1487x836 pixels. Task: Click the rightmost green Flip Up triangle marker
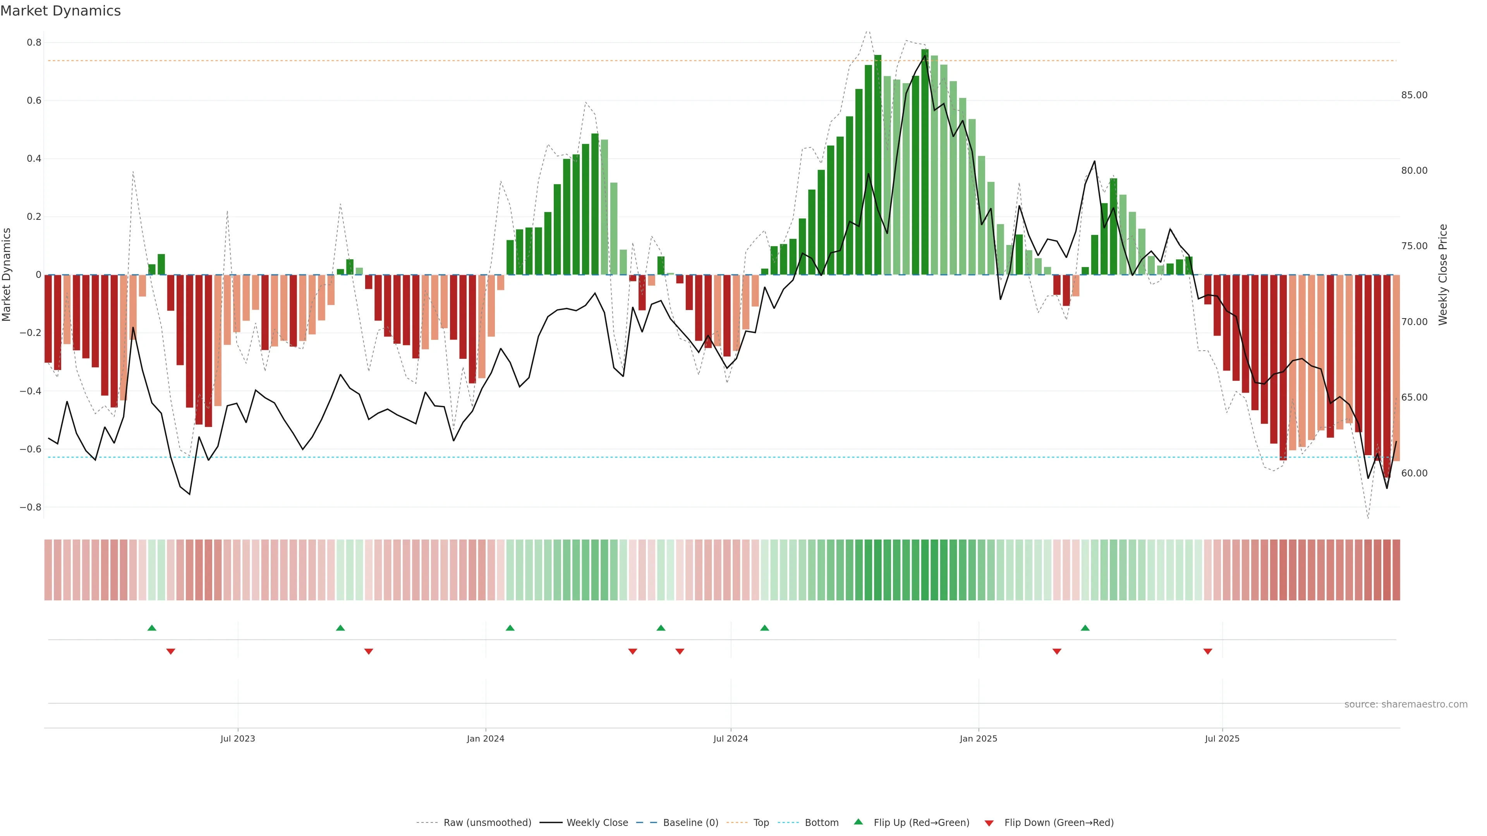[x=1085, y=628]
